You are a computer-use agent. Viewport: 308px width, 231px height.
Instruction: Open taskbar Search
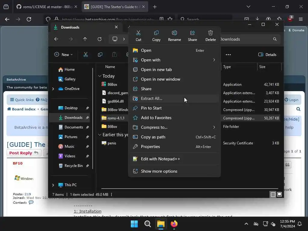tap(147, 224)
